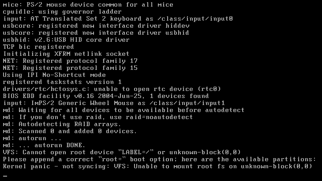This screenshot has width=322, height=181.
Task: Click the 'Kernel panic - not syncing' line
Action: pos(157,166)
